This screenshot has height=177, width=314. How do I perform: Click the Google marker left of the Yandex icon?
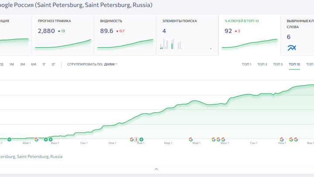pos(132,139)
